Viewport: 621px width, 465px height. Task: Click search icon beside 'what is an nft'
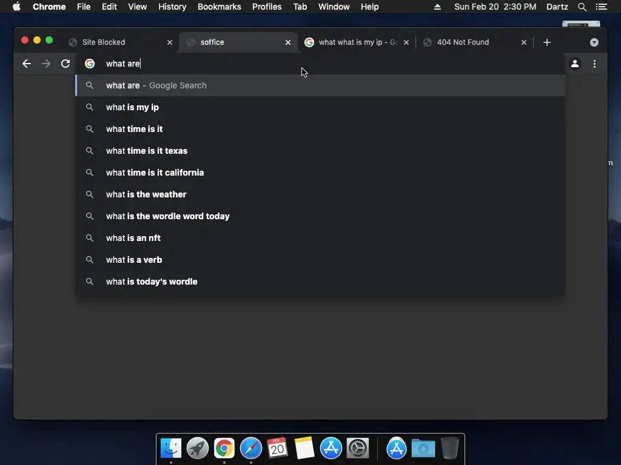90,237
